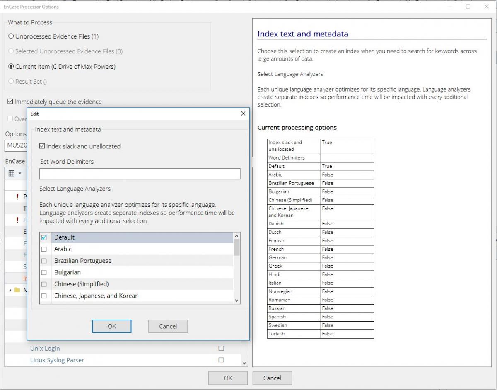497x390 pixels.
Task: Check the Bulgarian language analyzer
Action: point(44,272)
